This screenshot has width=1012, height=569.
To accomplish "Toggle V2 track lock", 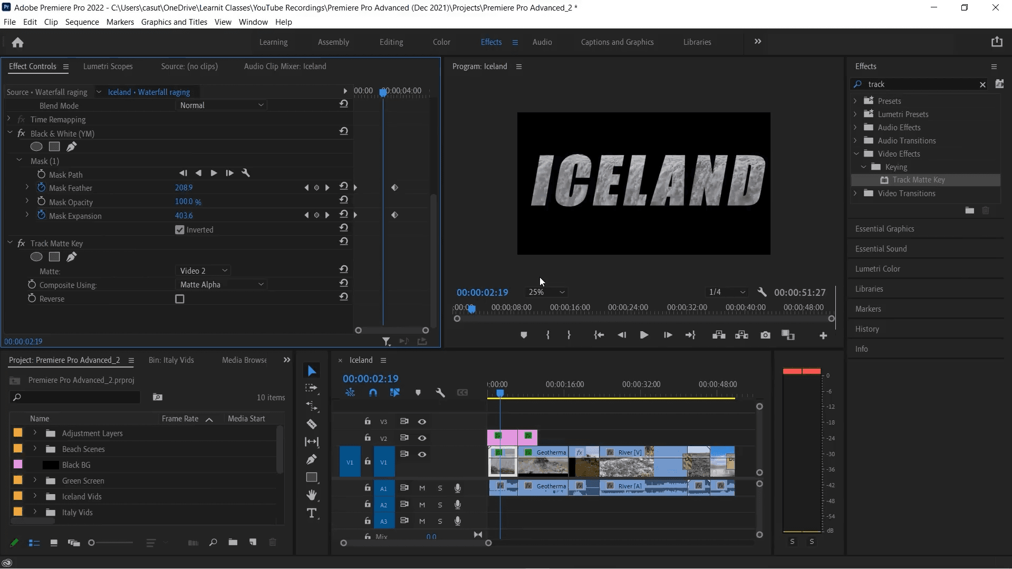I will pos(367,438).
